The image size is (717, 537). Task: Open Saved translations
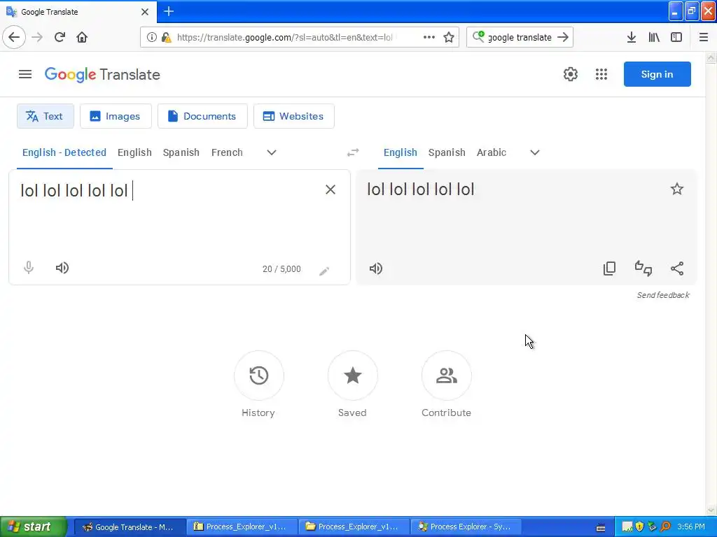tap(353, 375)
